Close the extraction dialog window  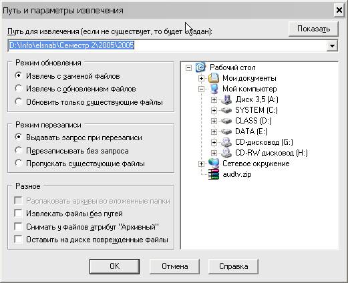pyautogui.click(x=339, y=10)
